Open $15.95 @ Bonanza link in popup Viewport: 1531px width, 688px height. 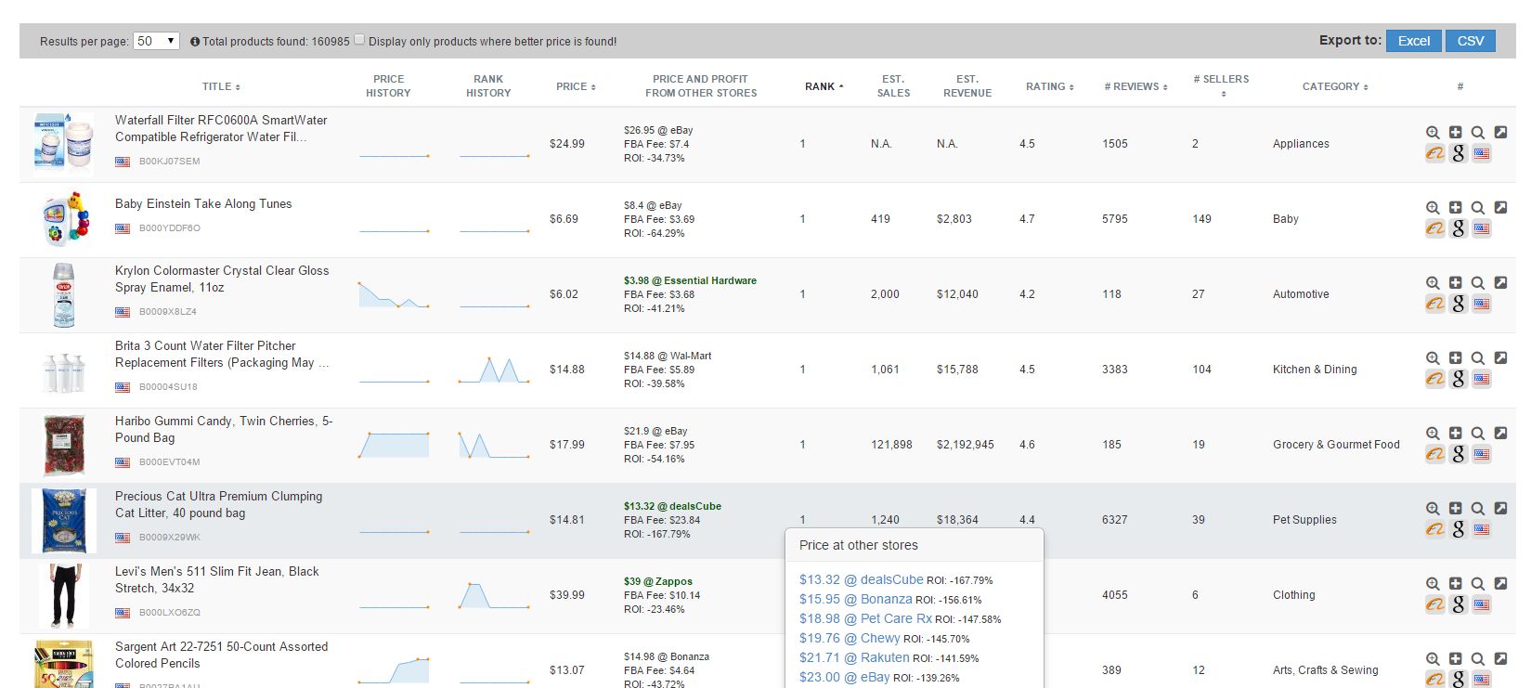click(855, 599)
